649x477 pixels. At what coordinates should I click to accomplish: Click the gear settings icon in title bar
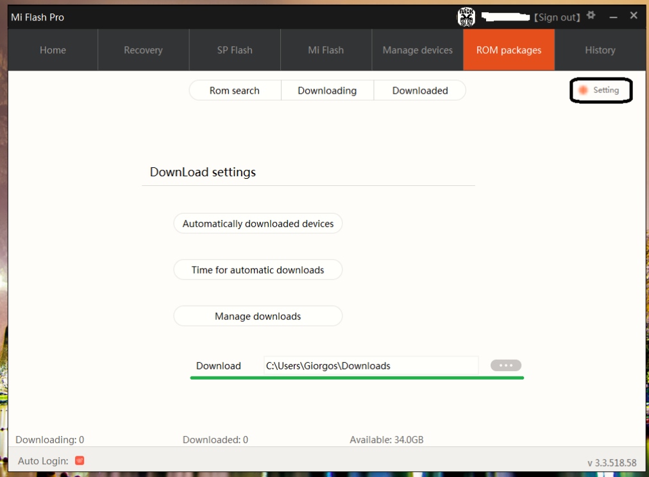click(x=591, y=15)
